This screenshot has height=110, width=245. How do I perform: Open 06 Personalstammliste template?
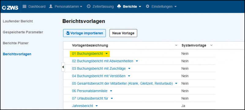pyautogui.click(x=90, y=91)
